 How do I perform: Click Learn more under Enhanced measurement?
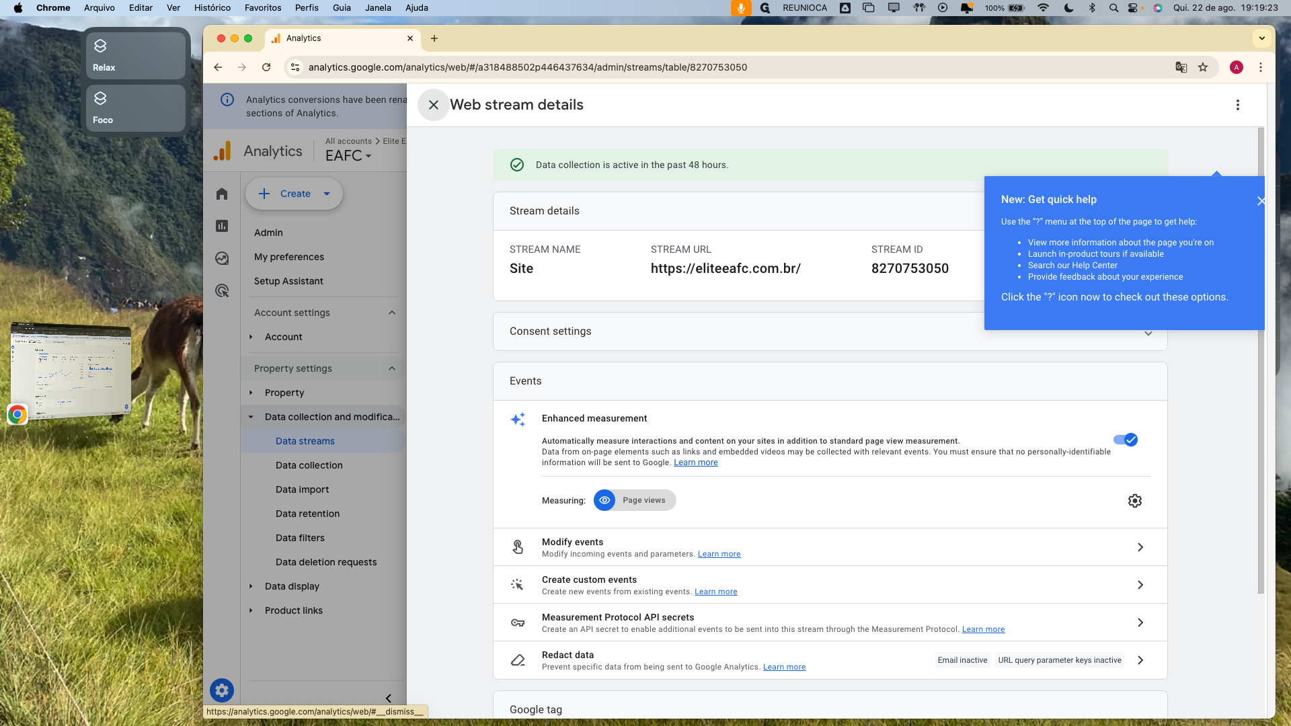pyautogui.click(x=696, y=462)
